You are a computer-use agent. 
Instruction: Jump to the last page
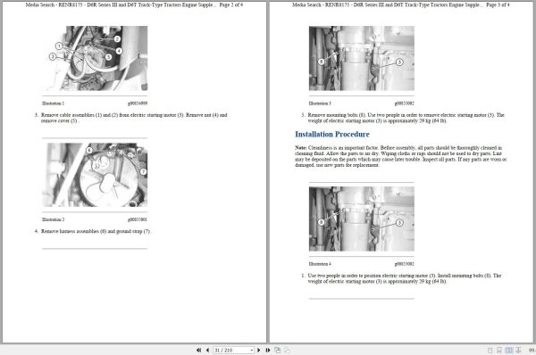(268, 350)
